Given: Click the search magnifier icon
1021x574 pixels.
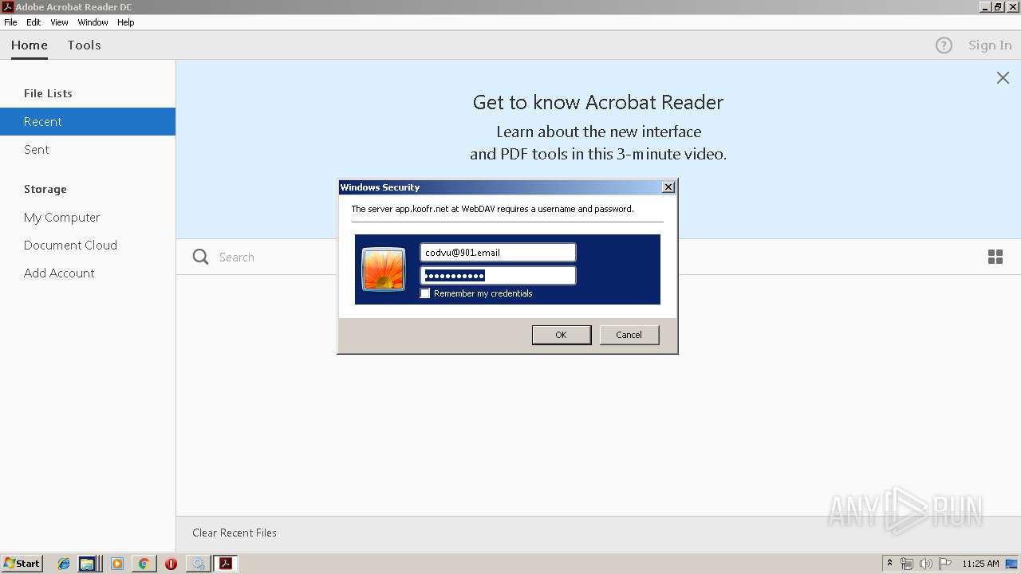Looking at the screenshot, I should pos(201,257).
